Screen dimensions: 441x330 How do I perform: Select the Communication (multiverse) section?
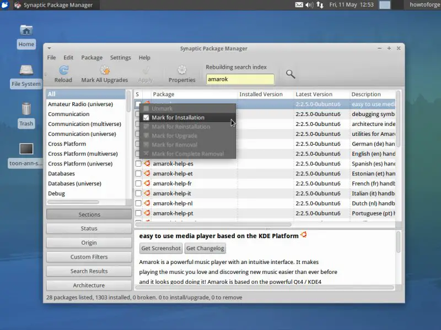pos(85,124)
